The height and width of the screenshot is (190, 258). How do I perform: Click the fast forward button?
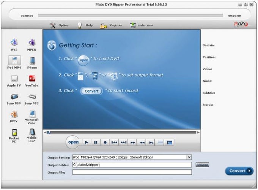pos(133,142)
